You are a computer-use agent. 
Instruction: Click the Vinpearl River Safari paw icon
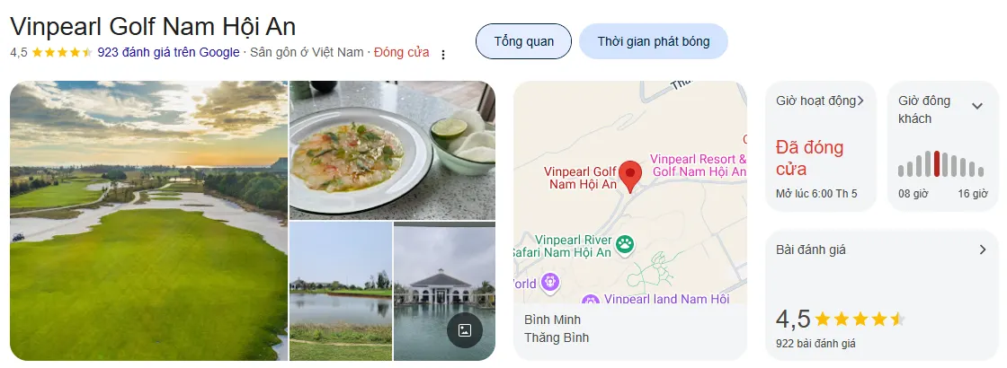coord(625,243)
